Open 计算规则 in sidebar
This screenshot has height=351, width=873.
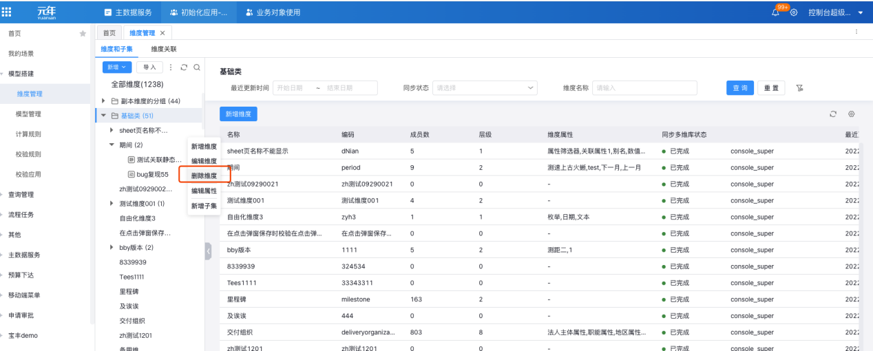coord(29,134)
